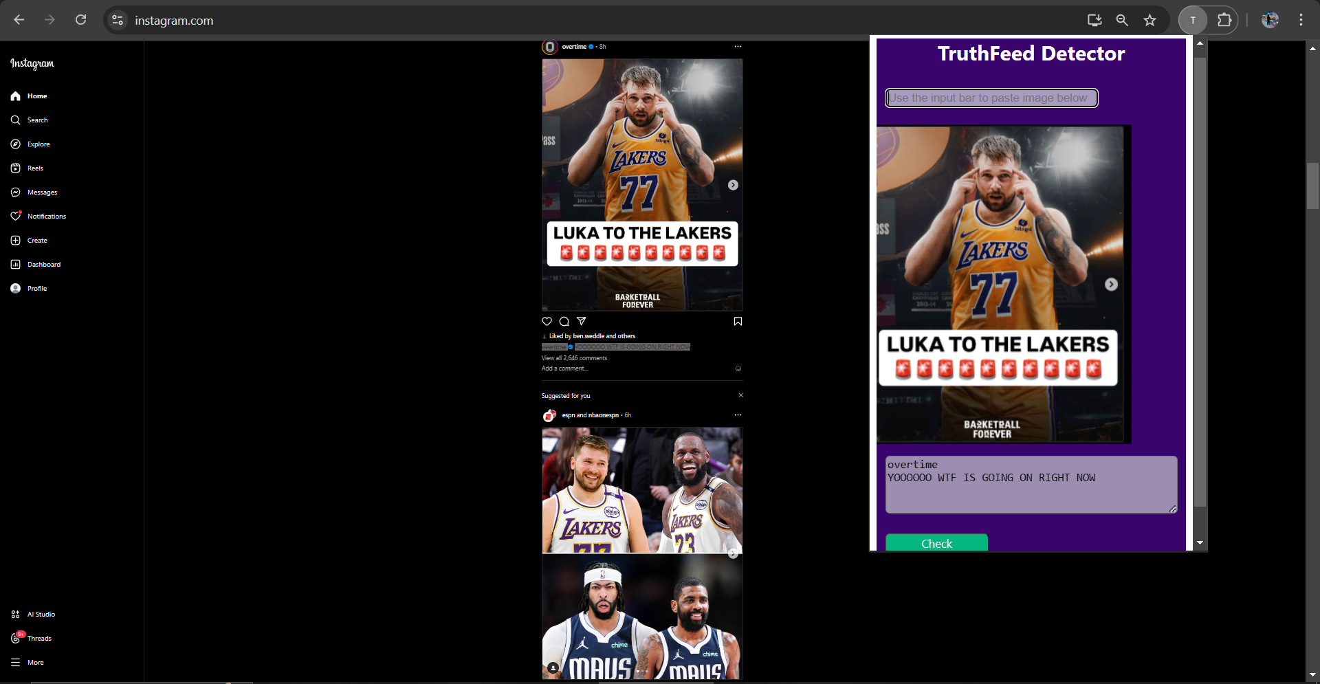Viewport: 1320px width, 684px height.
Task: Reload the Instagram page
Action: (81, 20)
